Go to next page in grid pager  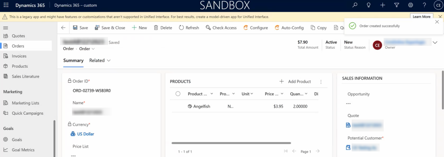point(318,151)
